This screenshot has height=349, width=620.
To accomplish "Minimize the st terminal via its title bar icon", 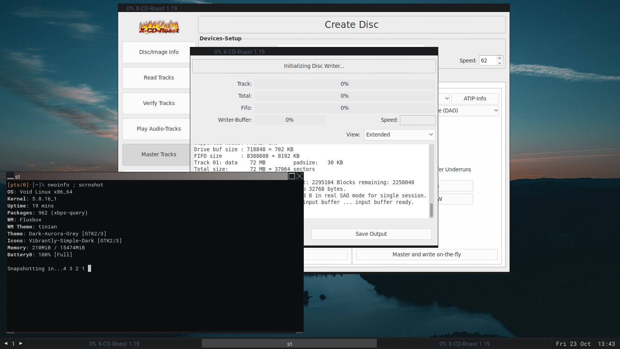I will coord(10,177).
